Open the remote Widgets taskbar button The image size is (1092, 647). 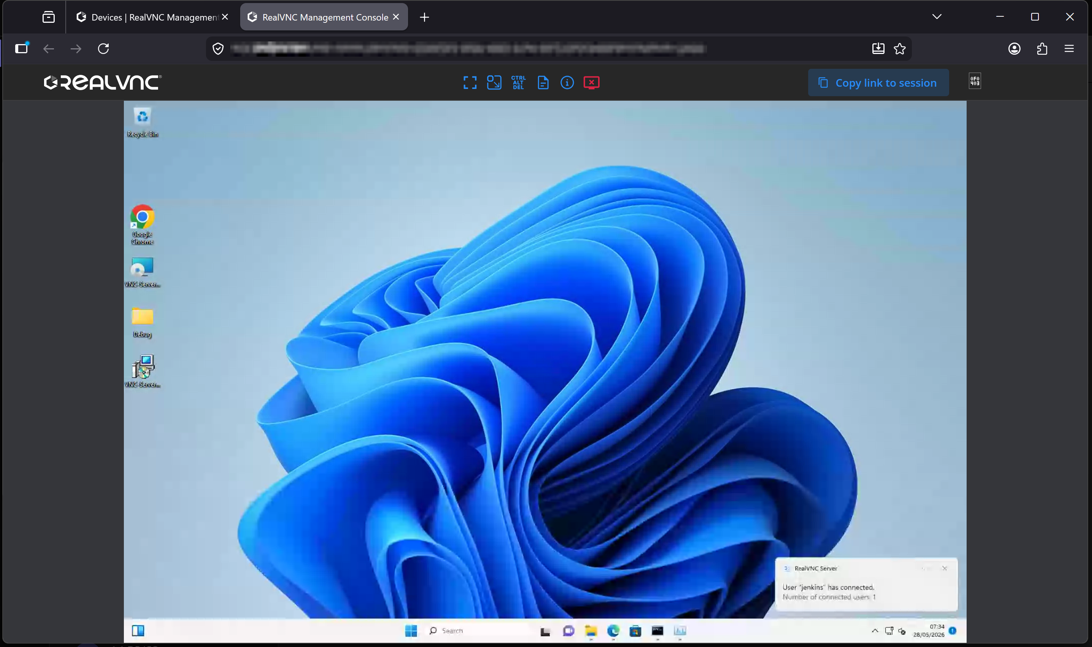point(138,630)
